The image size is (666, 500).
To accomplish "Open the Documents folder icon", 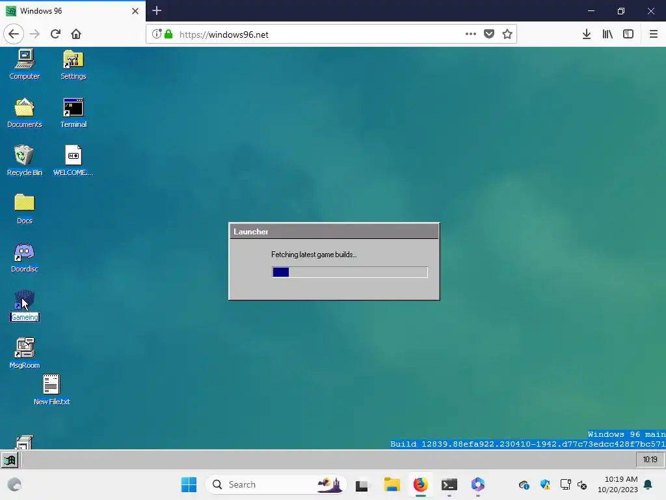I will coord(25,113).
